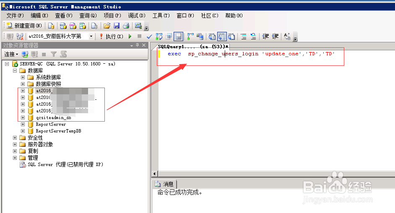Toggle Include Client Statistics
The image size is (395, 213).
click(x=200, y=36)
